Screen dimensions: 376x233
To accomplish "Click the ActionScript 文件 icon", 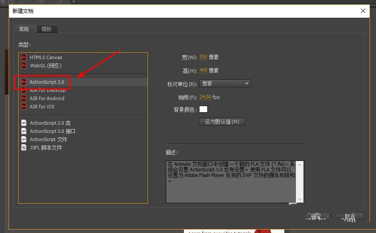I will coord(24,139).
